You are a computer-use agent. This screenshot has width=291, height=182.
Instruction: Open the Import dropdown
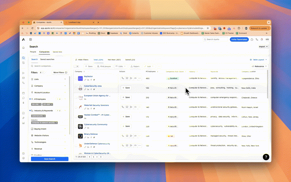[263, 47]
